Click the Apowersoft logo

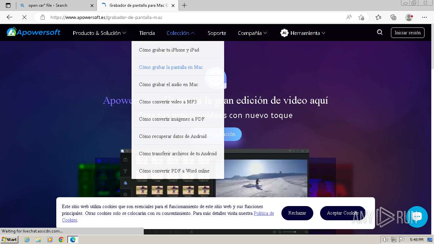[x=34, y=32]
